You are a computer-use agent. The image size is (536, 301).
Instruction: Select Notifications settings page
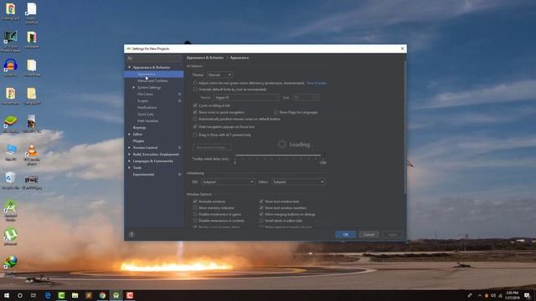pos(147,108)
